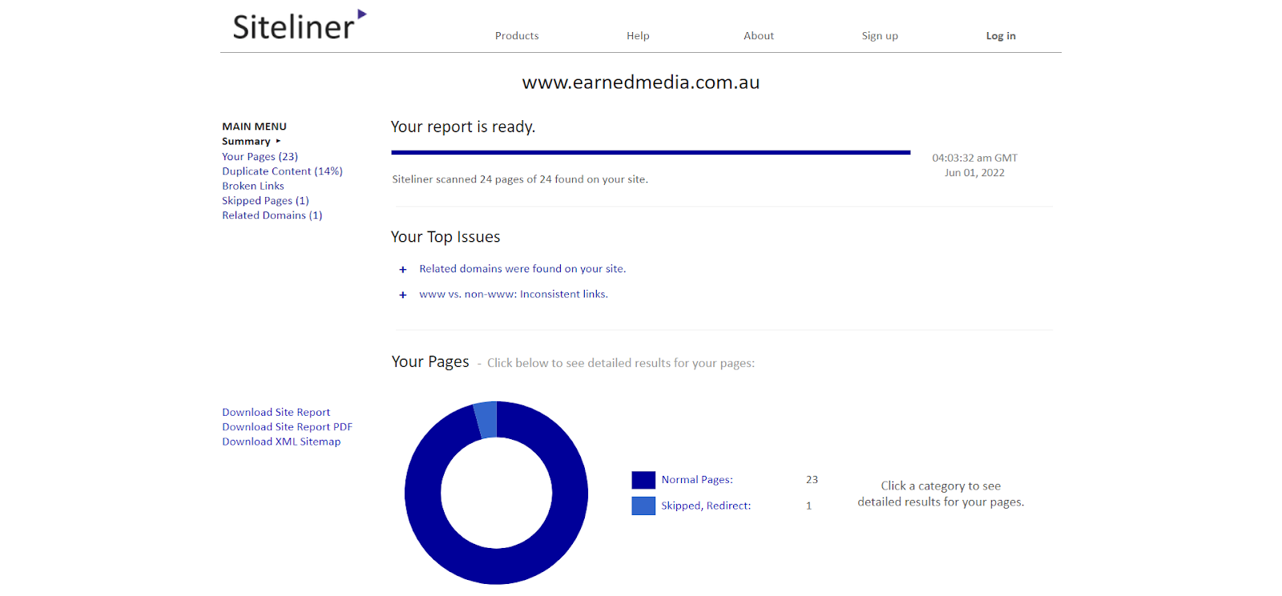Click the scan timestamp 04:03:32 am GMT
This screenshot has width=1282, height=596.
[x=974, y=159]
